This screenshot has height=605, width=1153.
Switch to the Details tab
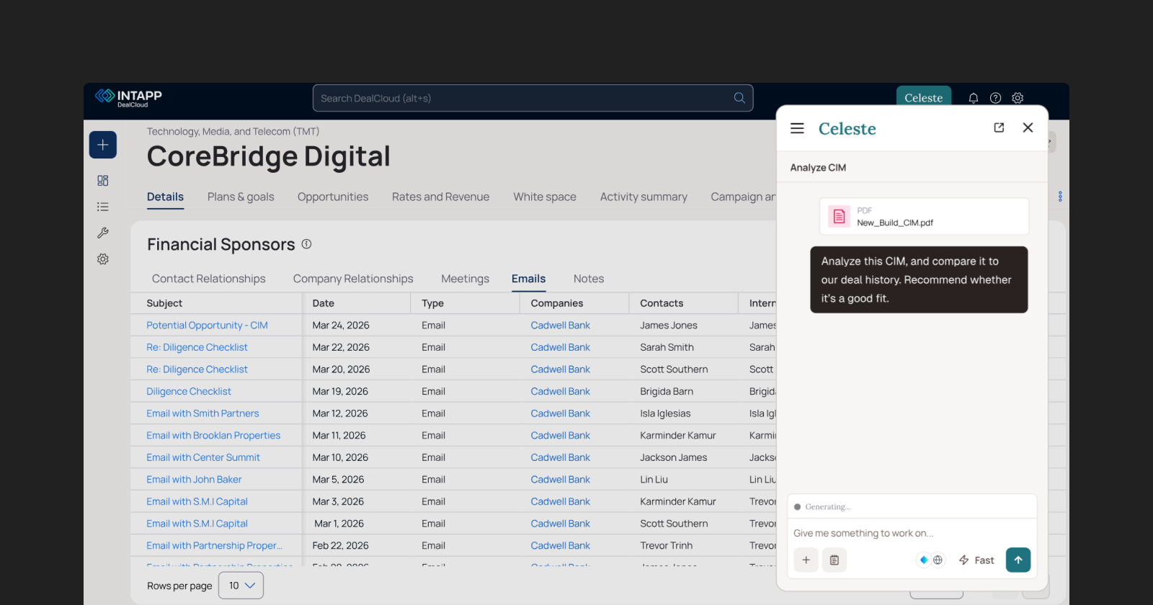165,197
